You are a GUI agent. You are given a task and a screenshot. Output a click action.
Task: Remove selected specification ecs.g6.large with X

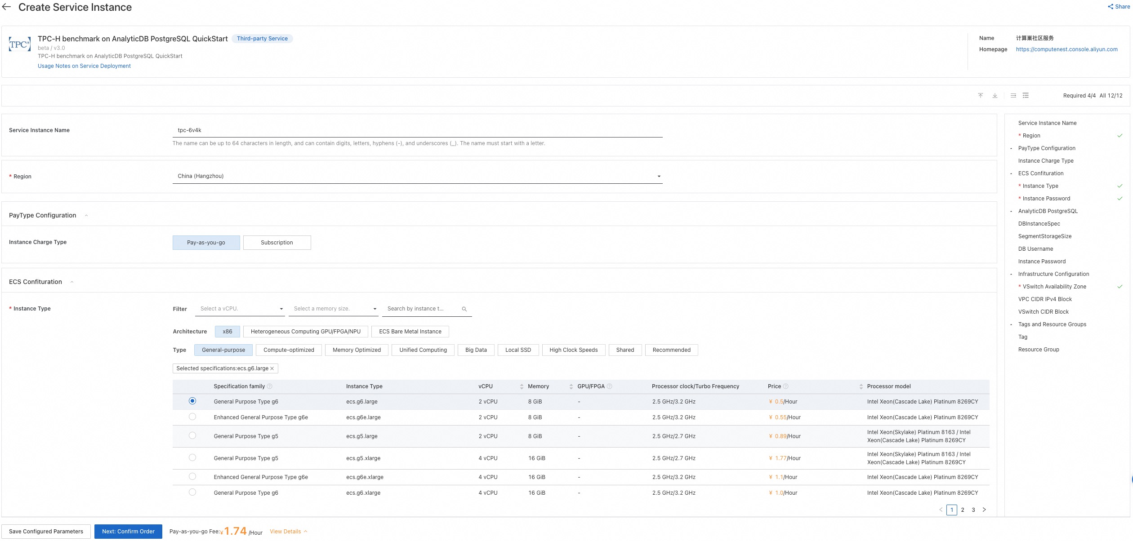pyautogui.click(x=272, y=368)
